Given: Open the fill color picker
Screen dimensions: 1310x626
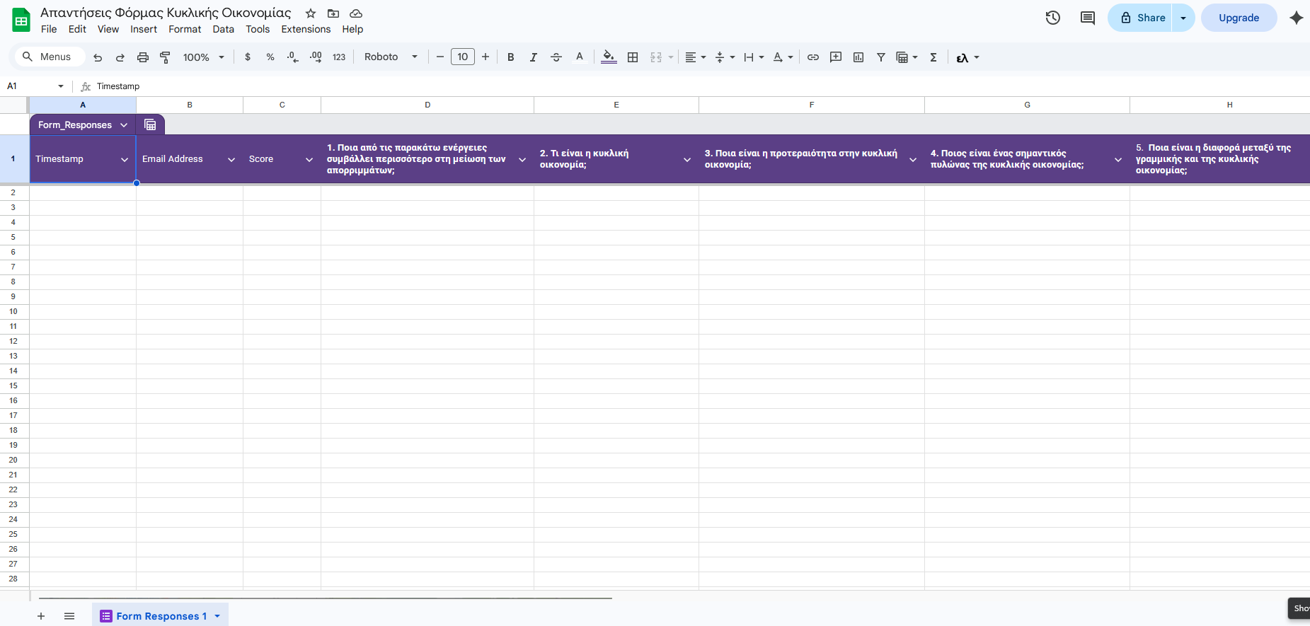Looking at the screenshot, I should point(609,57).
